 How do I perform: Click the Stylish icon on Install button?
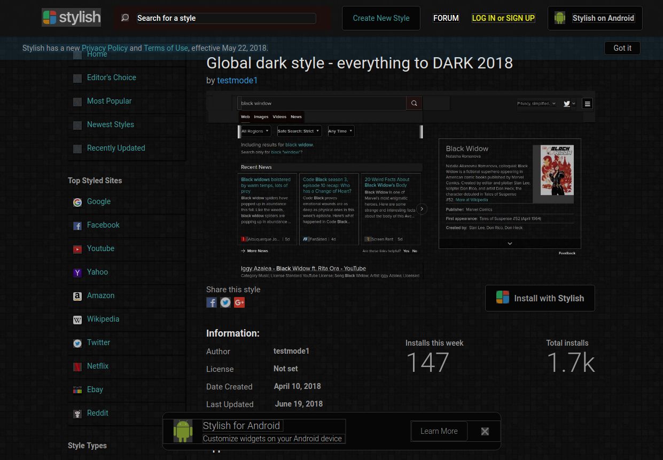coord(503,298)
